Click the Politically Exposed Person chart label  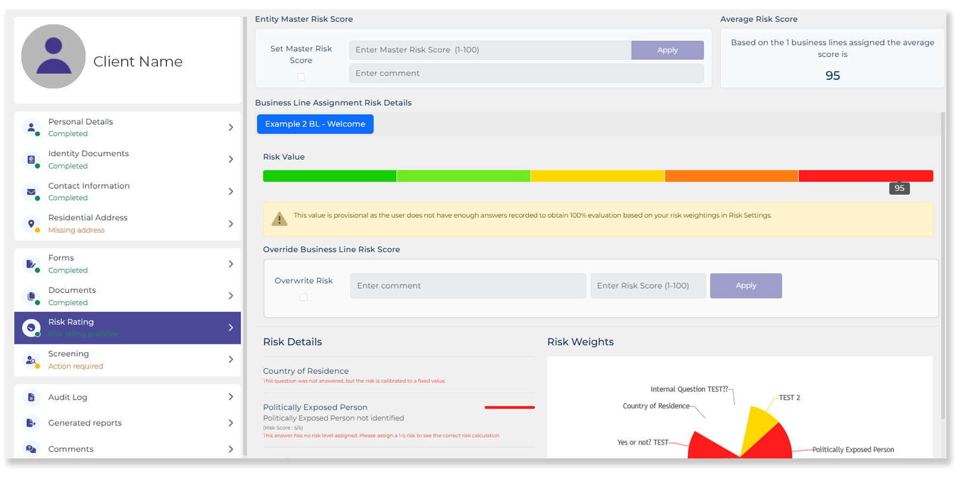(x=853, y=449)
